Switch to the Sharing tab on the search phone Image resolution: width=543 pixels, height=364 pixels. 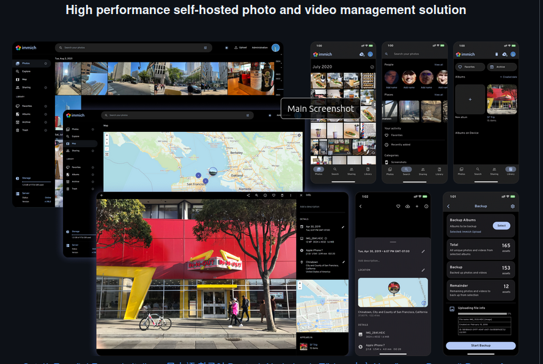tap(423, 171)
